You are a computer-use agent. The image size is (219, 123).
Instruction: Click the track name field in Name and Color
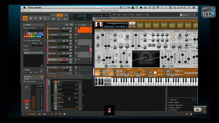tap(34, 30)
